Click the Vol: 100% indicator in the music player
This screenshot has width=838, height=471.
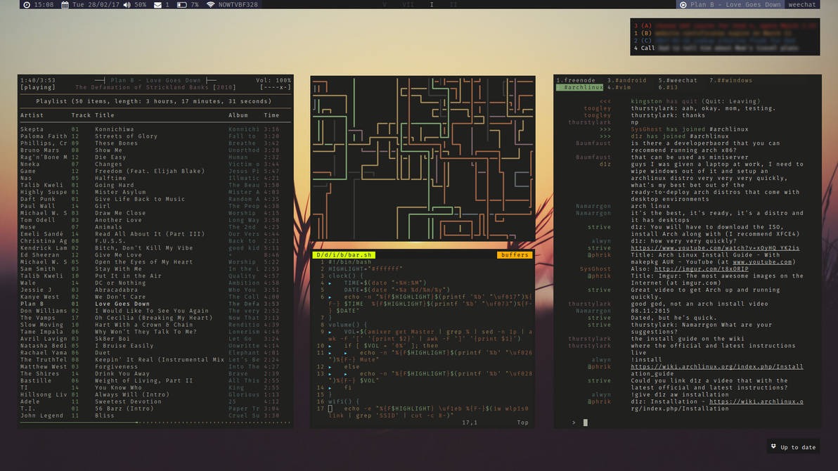coord(273,80)
